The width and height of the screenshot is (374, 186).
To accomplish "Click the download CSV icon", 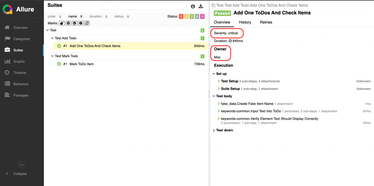I will (201, 6).
